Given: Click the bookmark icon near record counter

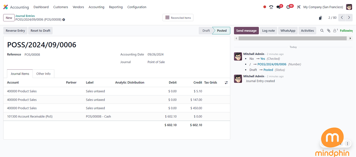Looking at the screenshot, I should coord(320,18).
